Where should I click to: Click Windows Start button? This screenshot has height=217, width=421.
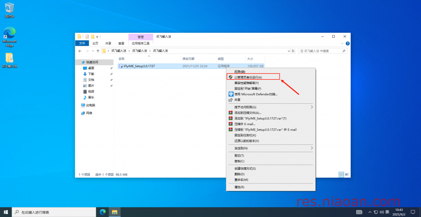[x=6, y=212]
